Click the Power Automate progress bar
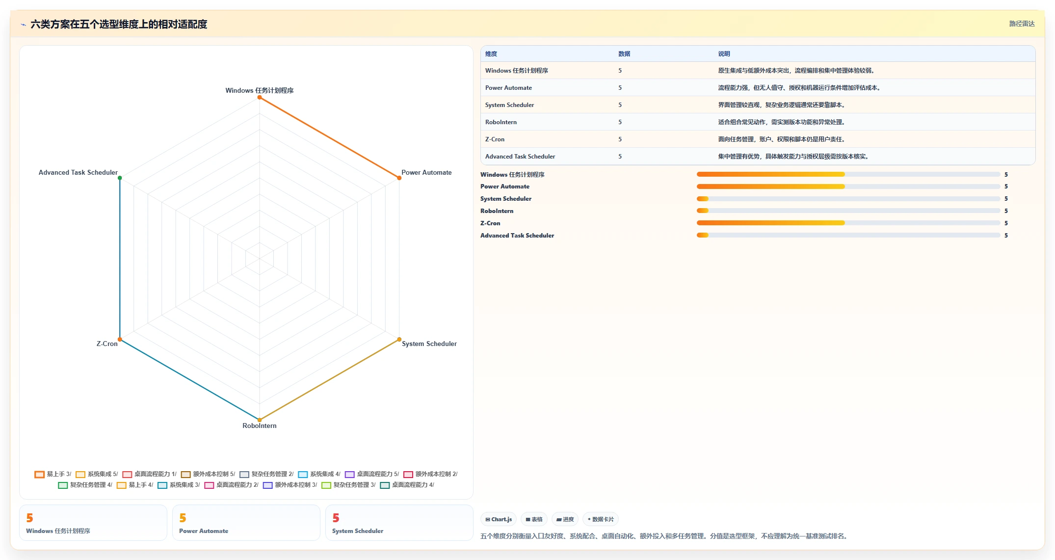The width and height of the screenshot is (1055, 560). 848,187
